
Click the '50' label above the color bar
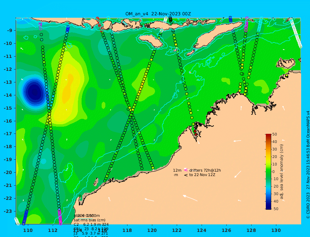[275, 134]
